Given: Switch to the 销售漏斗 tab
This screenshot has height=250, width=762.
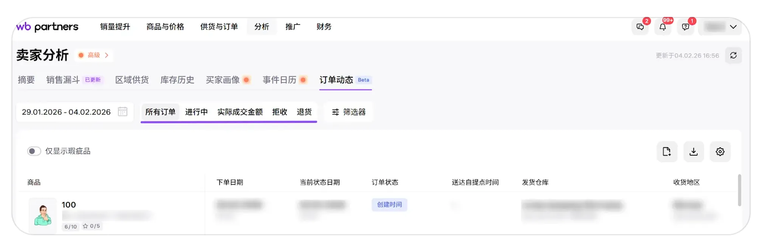Looking at the screenshot, I should click(63, 80).
